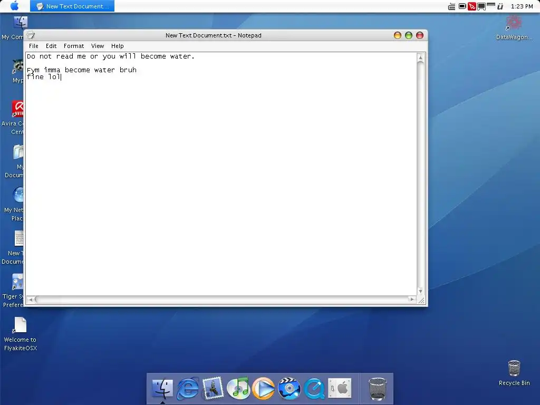The height and width of the screenshot is (405, 540).
Task: Click the Notepad title bar system icon
Action: click(x=31, y=35)
